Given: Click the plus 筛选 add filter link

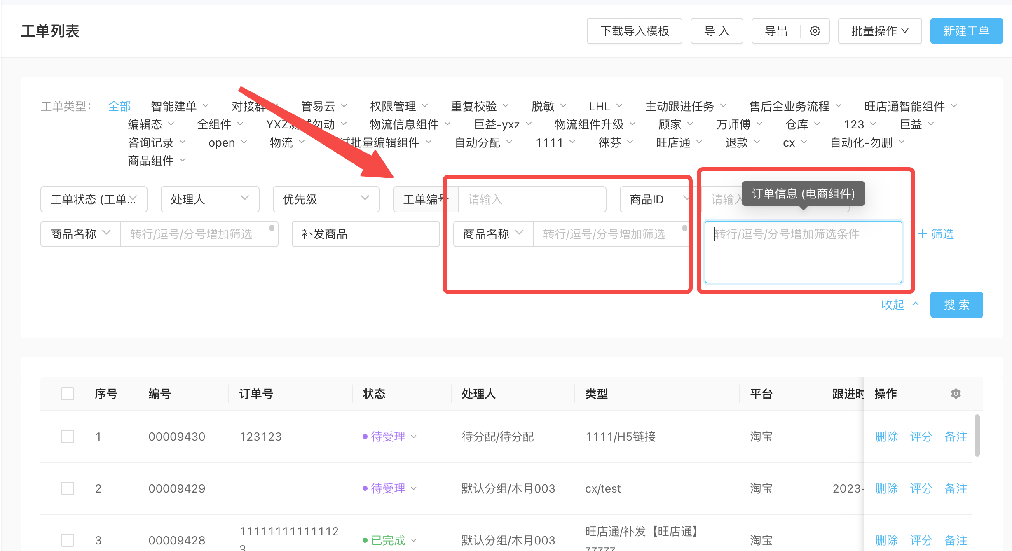Looking at the screenshot, I should click(x=936, y=234).
